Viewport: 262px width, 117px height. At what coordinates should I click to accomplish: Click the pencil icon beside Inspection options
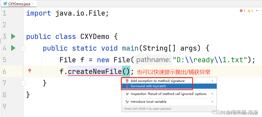127,94
